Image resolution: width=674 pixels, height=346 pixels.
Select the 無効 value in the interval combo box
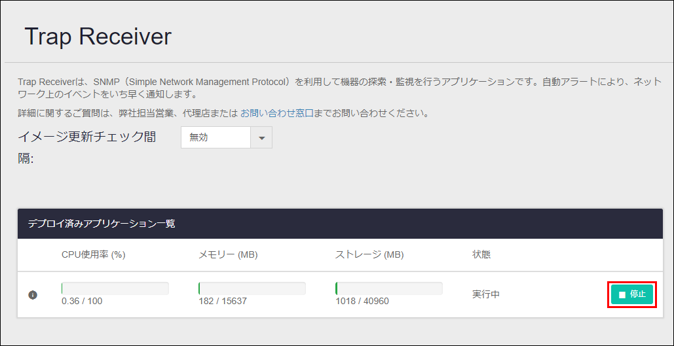click(x=215, y=138)
